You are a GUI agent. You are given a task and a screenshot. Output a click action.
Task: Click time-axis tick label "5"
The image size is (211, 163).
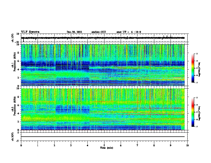[104, 145]
